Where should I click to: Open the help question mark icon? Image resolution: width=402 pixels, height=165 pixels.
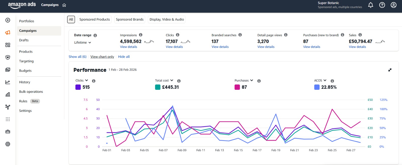tap(382, 5)
